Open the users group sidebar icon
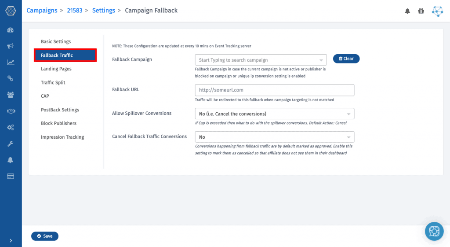The height and width of the screenshot is (247, 450). (11, 95)
